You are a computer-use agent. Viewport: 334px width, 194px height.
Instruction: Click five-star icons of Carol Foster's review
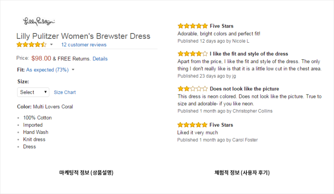pyautogui.click(x=192, y=125)
